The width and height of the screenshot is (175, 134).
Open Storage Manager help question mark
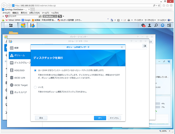(x=131, y=41)
